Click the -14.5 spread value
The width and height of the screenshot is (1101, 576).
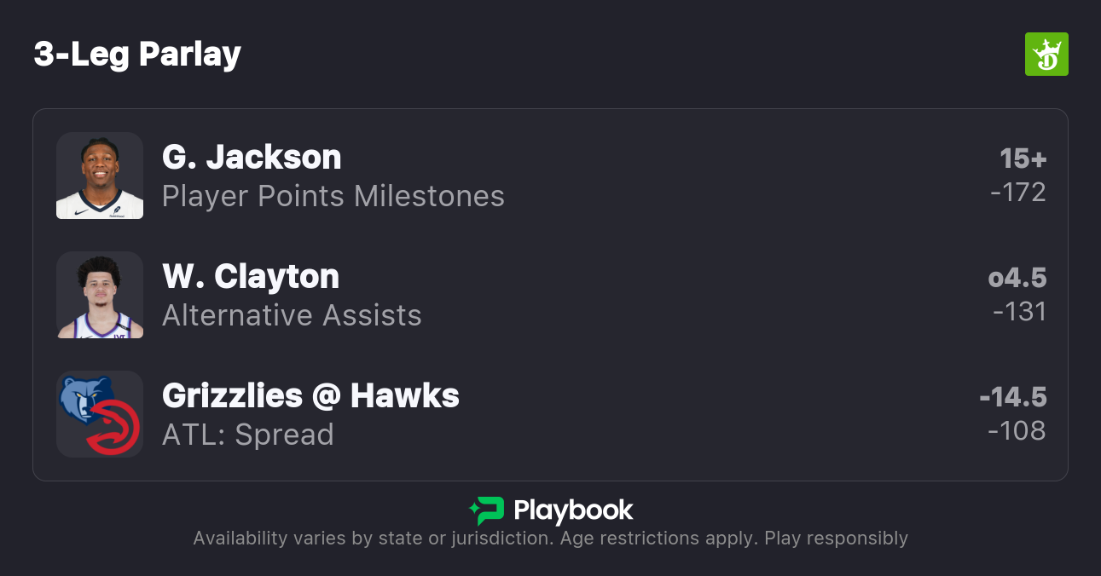(x=1012, y=397)
